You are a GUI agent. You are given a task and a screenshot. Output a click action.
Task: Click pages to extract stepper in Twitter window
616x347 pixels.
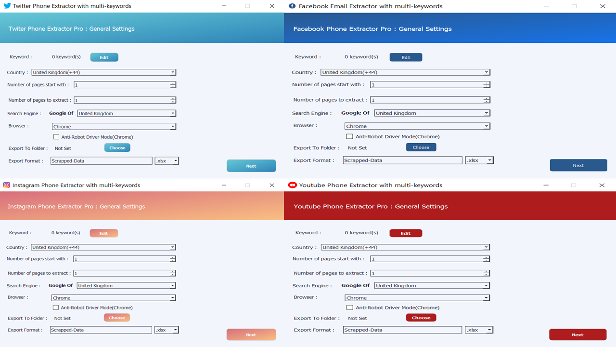coord(173,100)
